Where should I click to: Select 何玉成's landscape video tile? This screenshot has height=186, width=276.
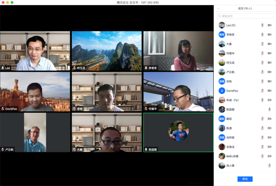tap(107, 51)
